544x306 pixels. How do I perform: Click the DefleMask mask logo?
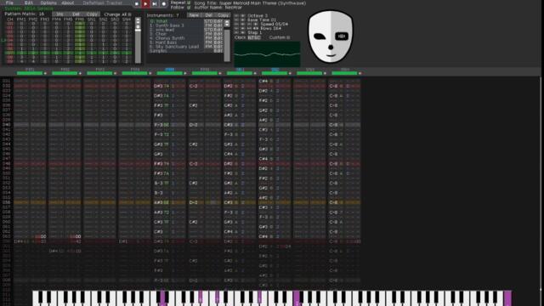331,37
